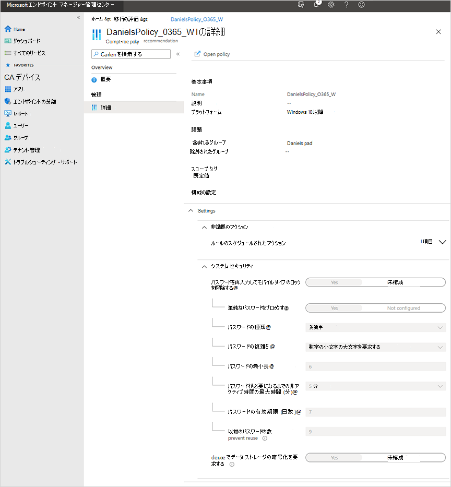The width and height of the screenshot is (451, 487).
Task: Click the ホーム breadcrumb link
Action: coord(97,19)
